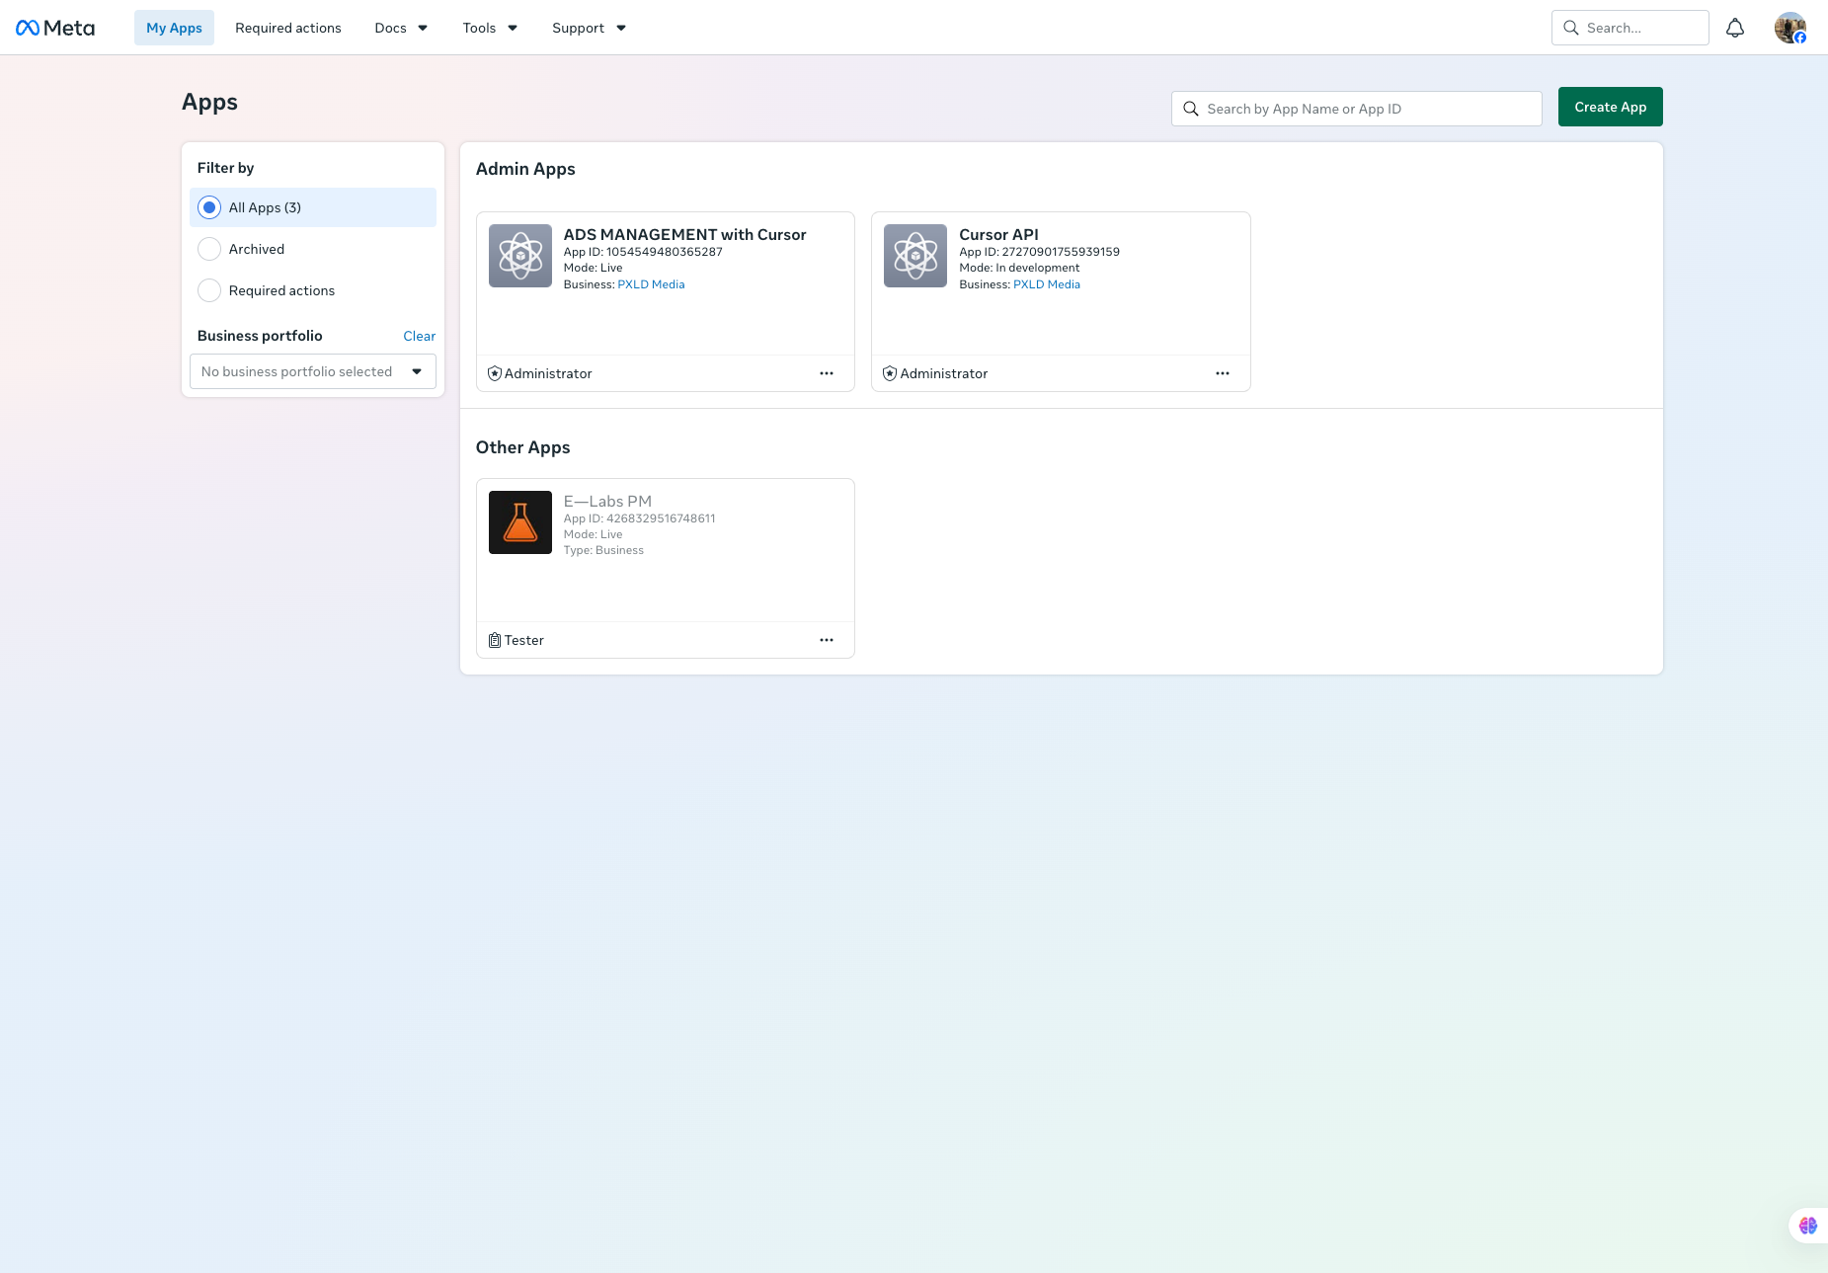Expand the Docs menu

[x=401, y=28]
